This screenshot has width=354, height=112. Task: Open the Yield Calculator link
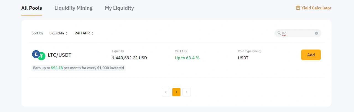316,8
